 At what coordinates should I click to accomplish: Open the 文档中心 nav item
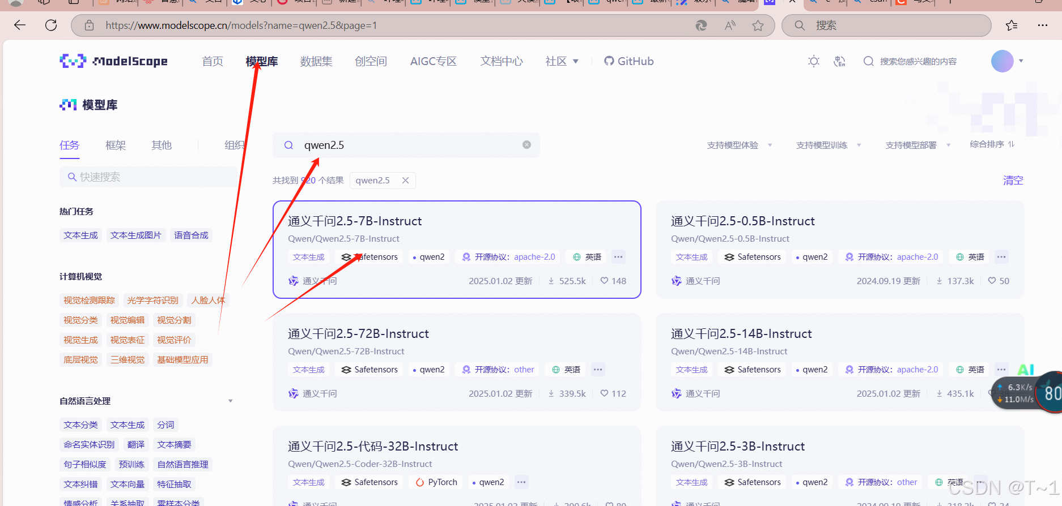click(x=502, y=61)
